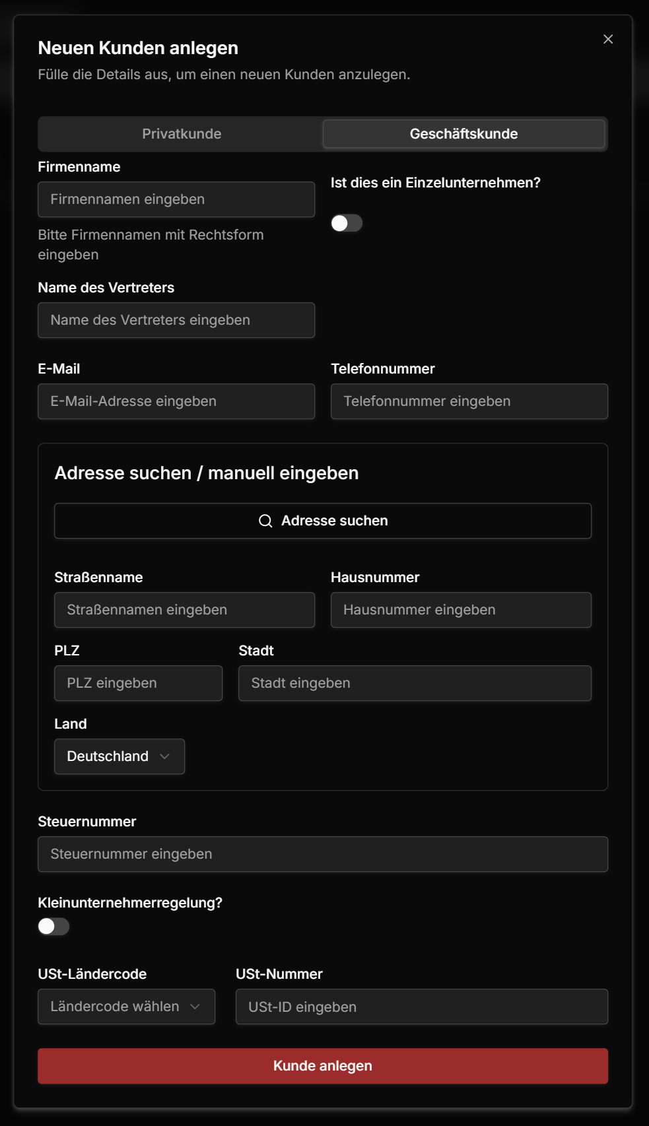Select the Telefonnummer input field

point(469,401)
